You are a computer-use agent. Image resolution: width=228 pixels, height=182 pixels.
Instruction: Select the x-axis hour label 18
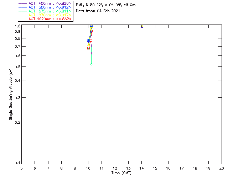(195, 168)
